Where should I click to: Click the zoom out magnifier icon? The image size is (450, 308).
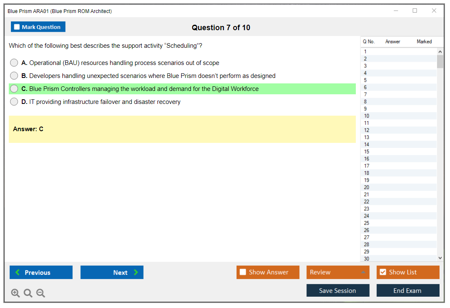coord(41,293)
